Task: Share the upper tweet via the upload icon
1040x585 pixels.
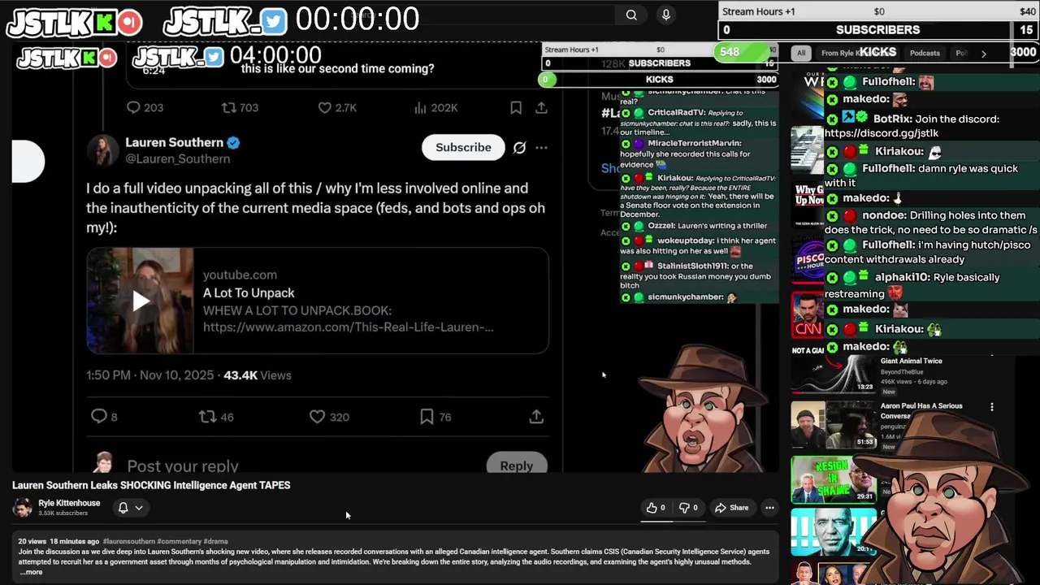Action: pyautogui.click(x=541, y=107)
